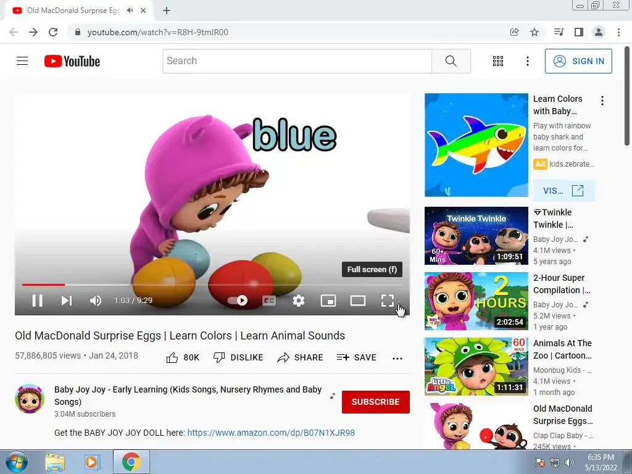Play the 2-Hour Super Compilation thumbnail
The height and width of the screenshot is (474, 632).
[476, 301]
